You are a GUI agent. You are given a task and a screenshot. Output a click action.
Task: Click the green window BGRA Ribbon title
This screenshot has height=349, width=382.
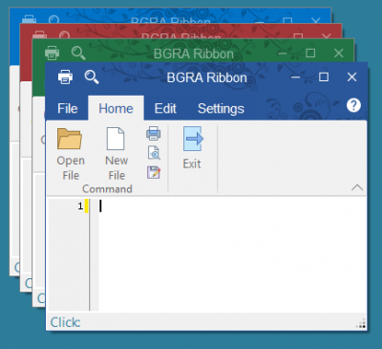coord(194,54)
